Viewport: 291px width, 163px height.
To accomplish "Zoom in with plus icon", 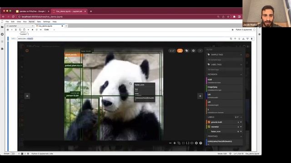I will [x=175, y=143].
